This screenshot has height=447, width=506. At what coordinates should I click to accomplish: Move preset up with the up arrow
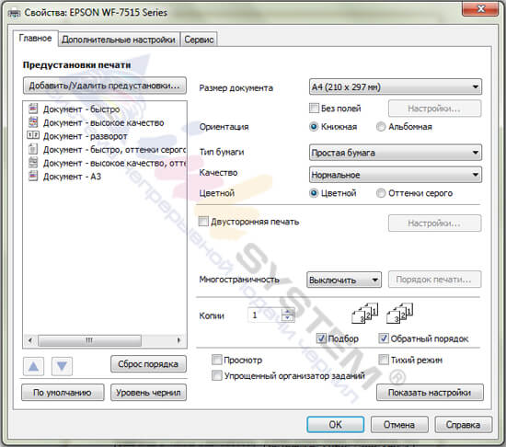click(x=33, y=367)
